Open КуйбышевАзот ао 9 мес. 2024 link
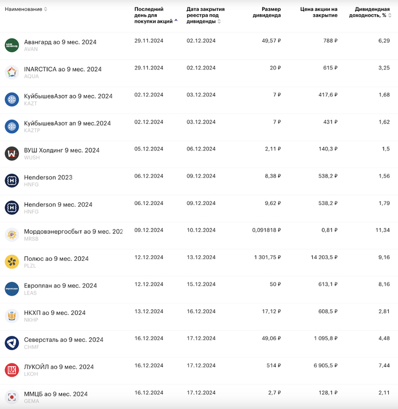Image resolution: width=398 pixels, height=409 pixels. (68, 96)
